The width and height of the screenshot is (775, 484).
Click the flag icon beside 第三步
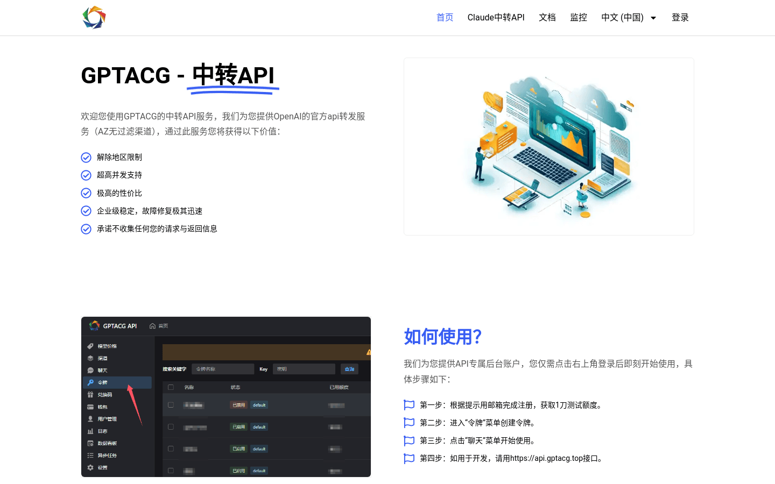(409, 440)
